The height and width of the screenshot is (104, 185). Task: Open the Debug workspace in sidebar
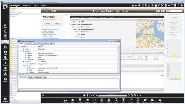[x=5, y=69]
